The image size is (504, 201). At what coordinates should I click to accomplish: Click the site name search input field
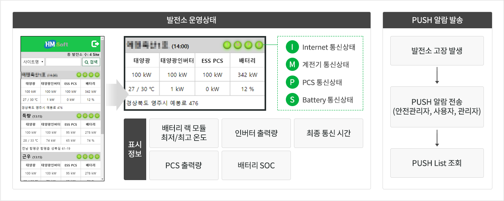click(63, 62)
